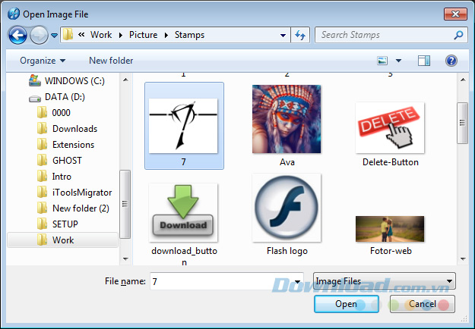This screenshot has height=329, width=475.
Task: Click the Open button
Action: [347, 304]
